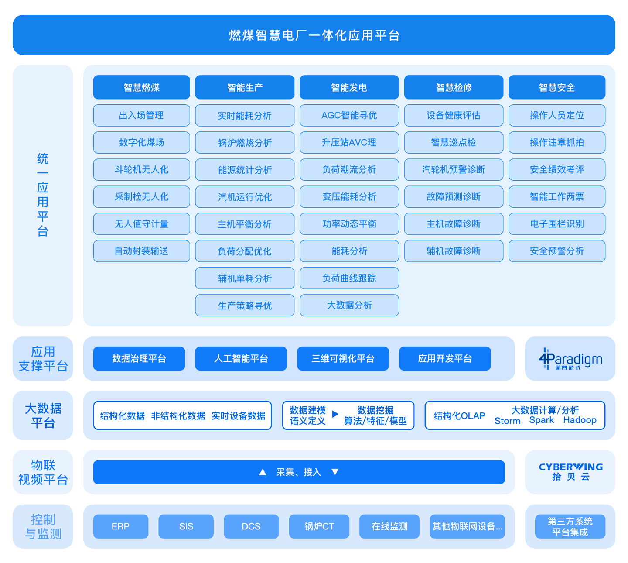628x563 pixels.
Task: Click the 辅机故障诊断 item
Action: click(x=454, y=251)
